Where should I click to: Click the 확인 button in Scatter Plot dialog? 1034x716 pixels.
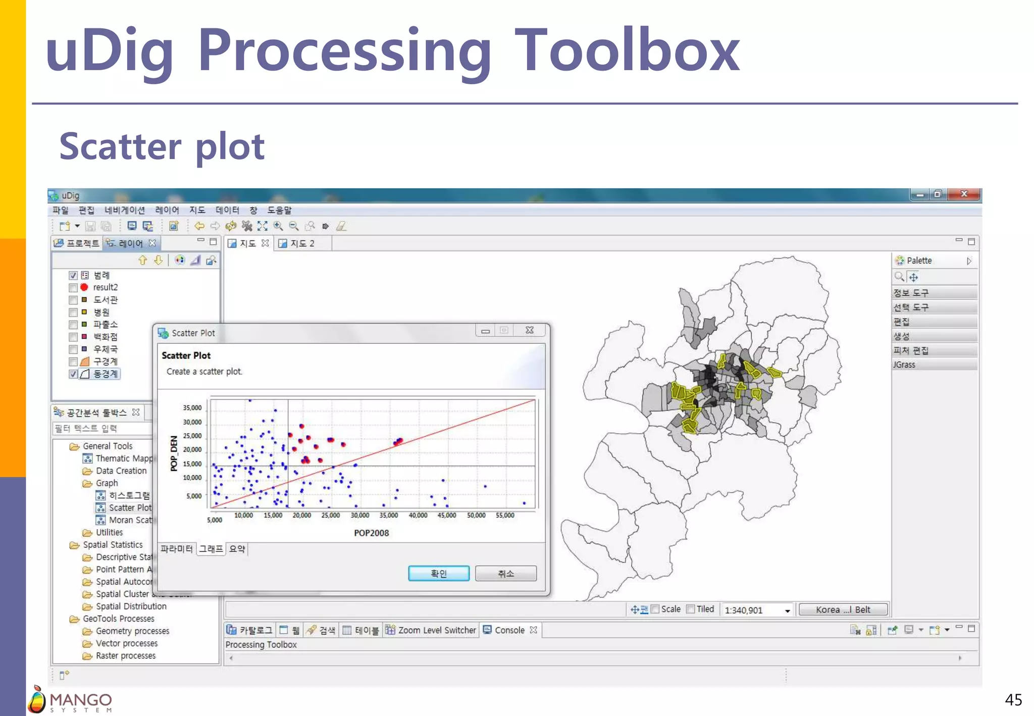pos(439,574)
